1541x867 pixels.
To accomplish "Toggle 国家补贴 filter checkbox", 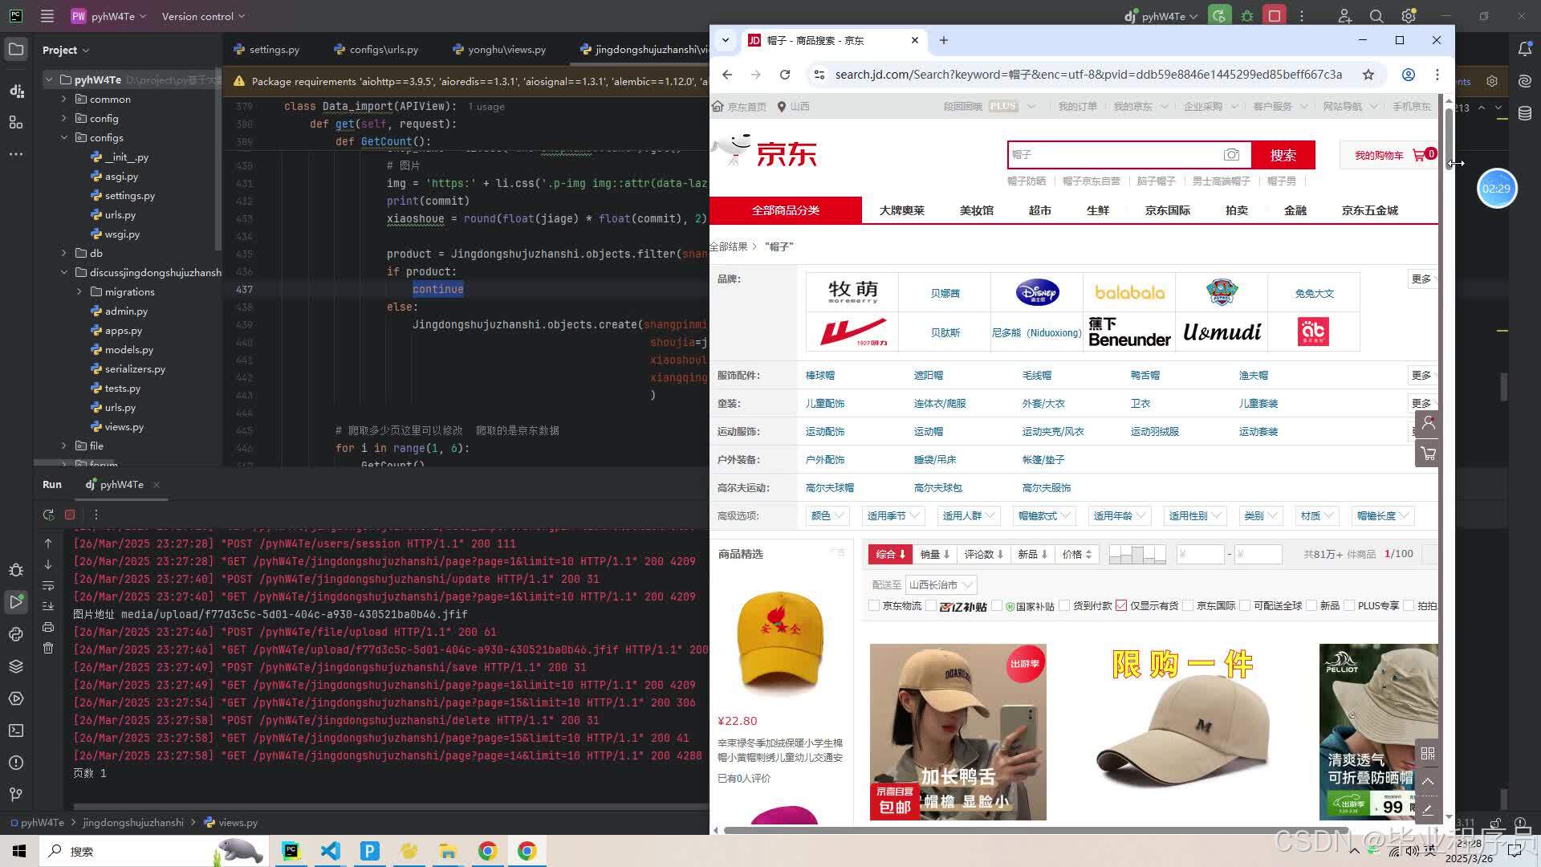I will [998, 605].
